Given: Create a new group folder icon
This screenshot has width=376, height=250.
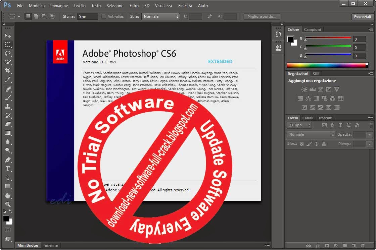Looking at the screenshot, I should tap(345, 245).
